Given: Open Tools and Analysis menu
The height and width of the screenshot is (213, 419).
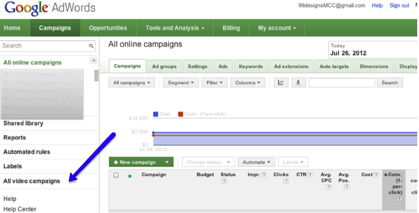Looking at the screenshot, I should pos(175,28).
